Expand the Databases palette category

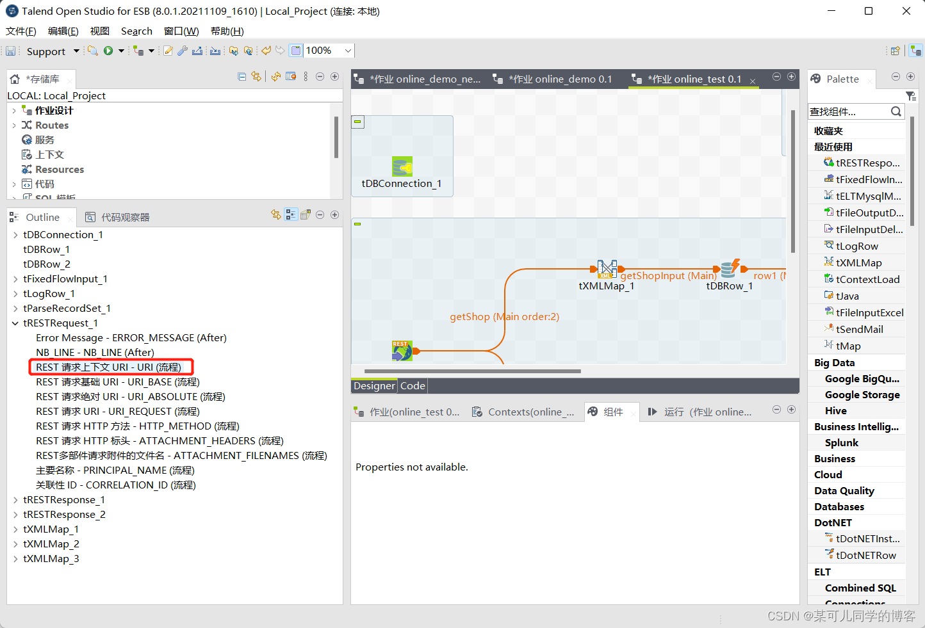(839, 506)
